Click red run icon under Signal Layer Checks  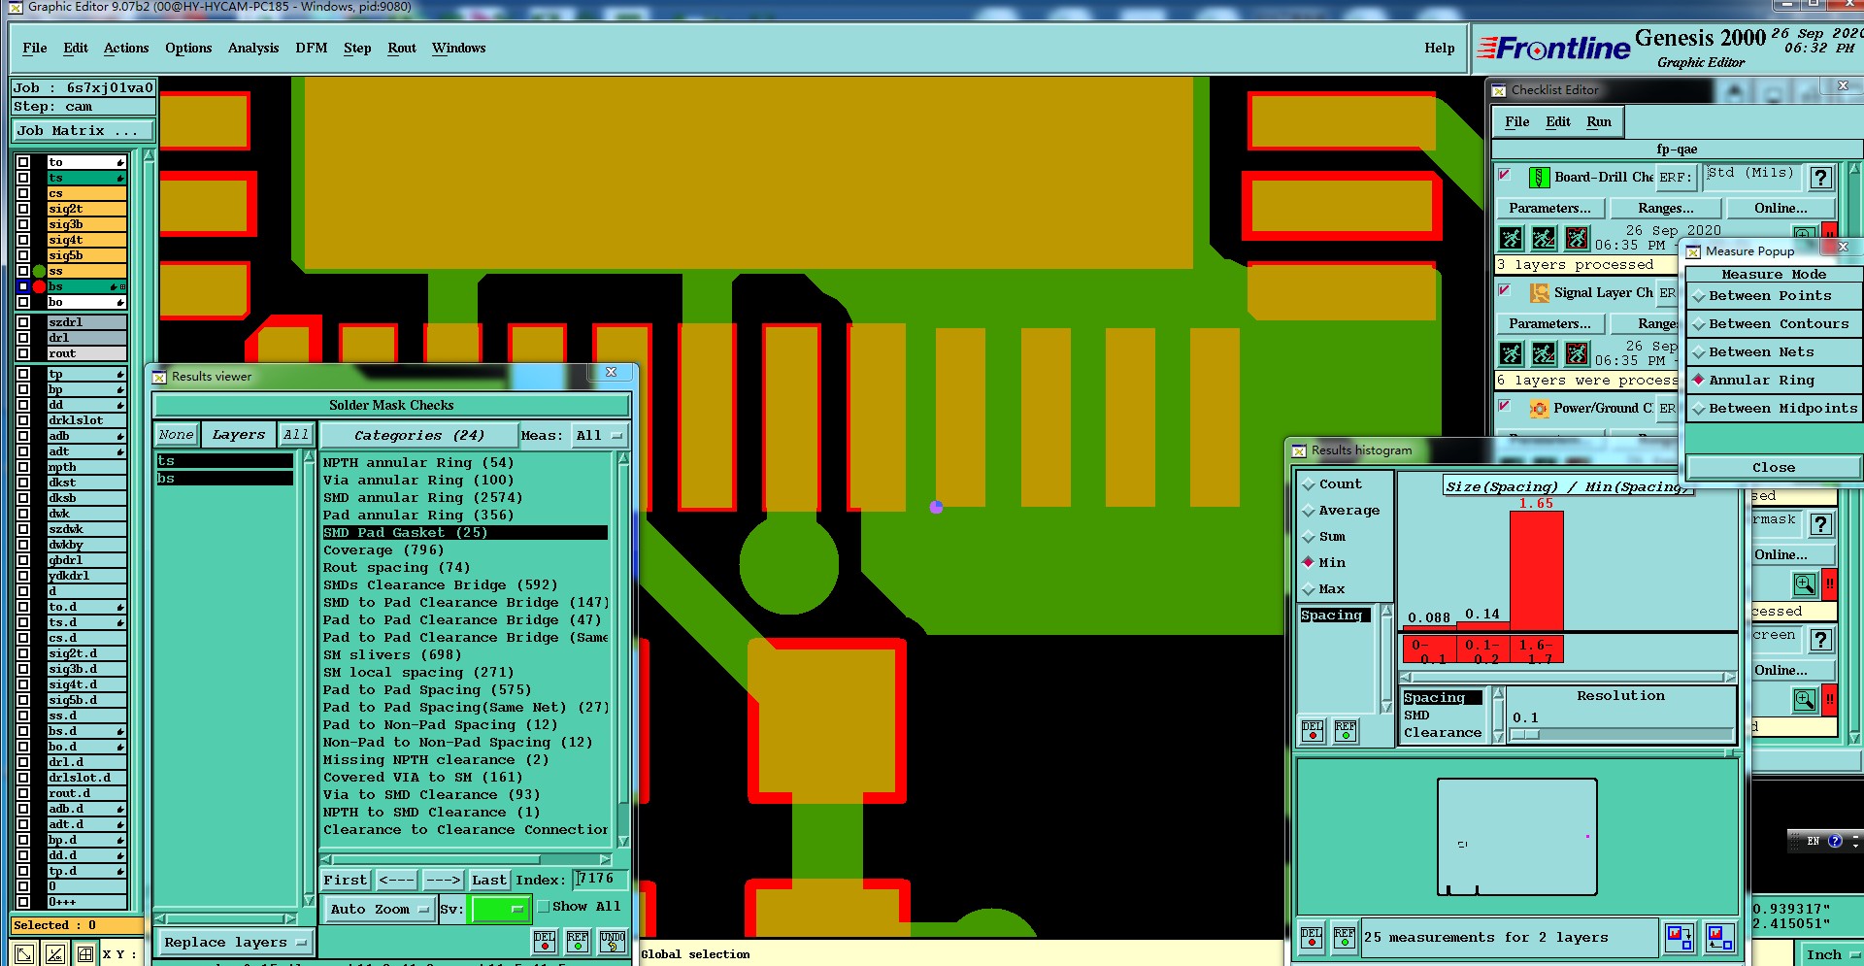click(1578, 353)
